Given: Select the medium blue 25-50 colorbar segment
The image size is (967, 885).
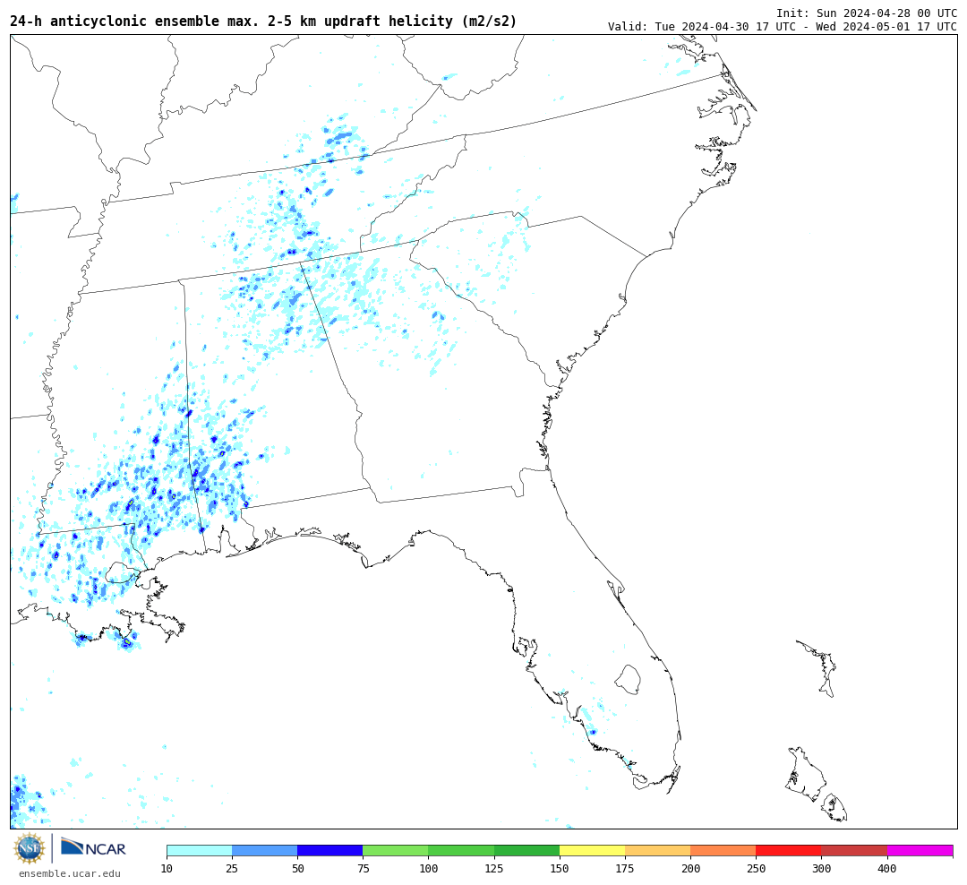Looking at the screenshot, I should [264, 850].
